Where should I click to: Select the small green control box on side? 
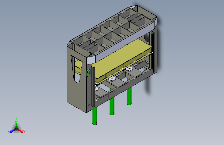(88, 72)
